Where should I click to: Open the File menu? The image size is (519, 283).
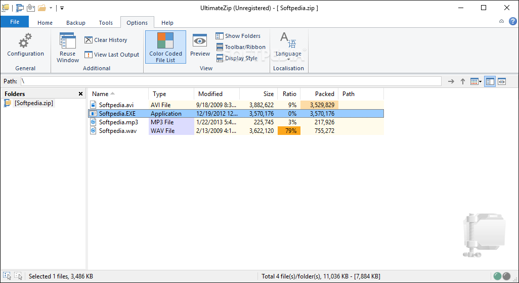point(15,22)
